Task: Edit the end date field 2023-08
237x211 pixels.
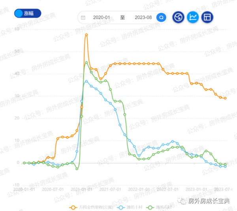Action: (x=143, y=17)
